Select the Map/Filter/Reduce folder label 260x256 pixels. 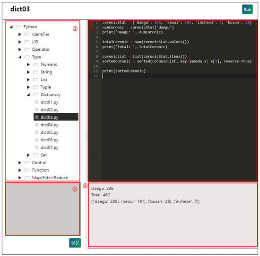pos(50,178)
